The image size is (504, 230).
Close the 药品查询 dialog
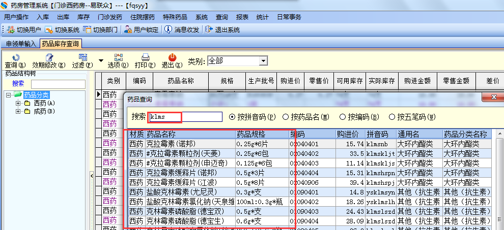pos(493,97)
